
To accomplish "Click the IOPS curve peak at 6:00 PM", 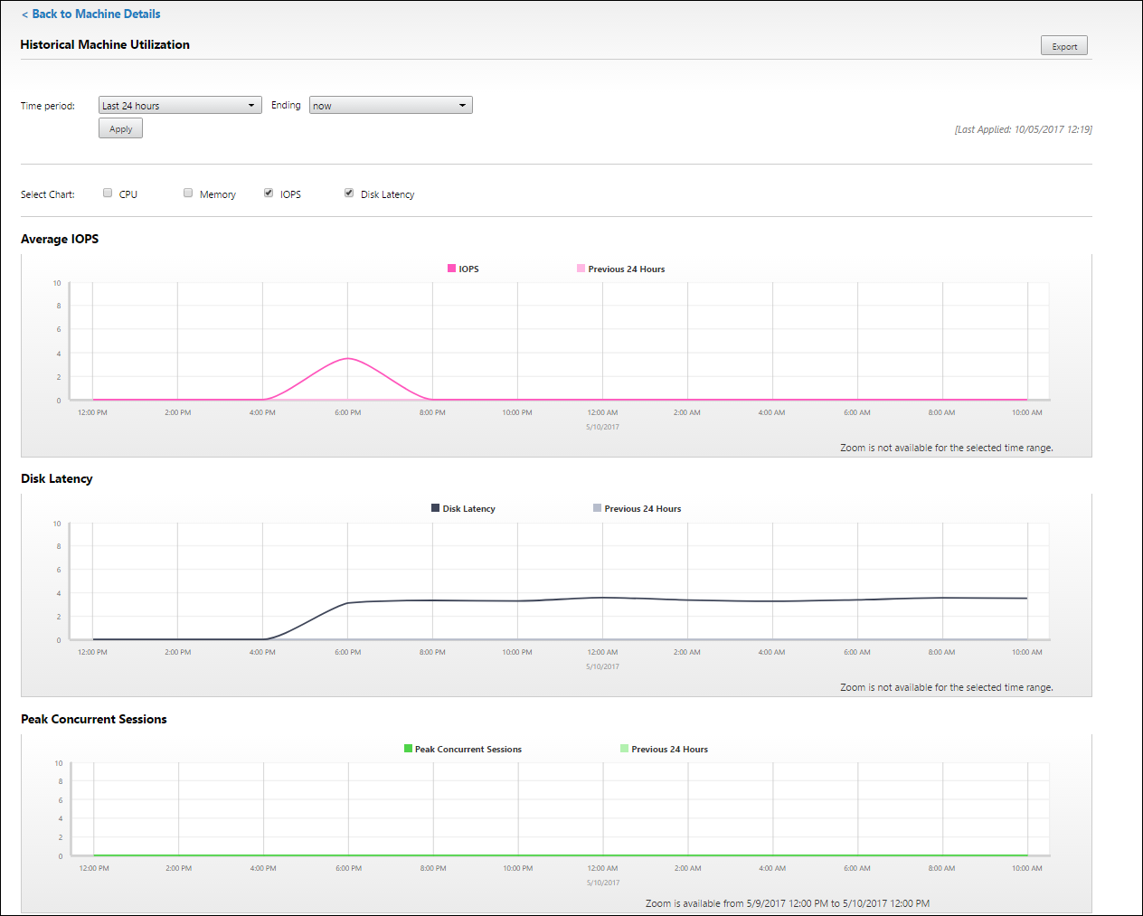I will [x=348, y=359].
